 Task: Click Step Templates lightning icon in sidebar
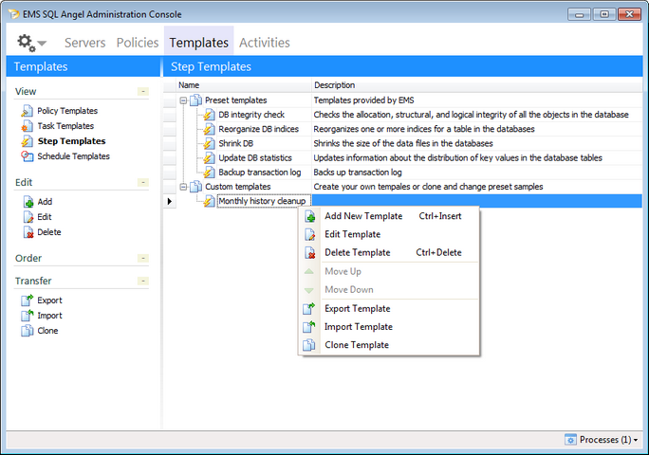click(27, 141)
